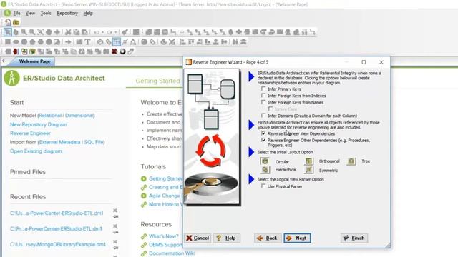Click the SQL File import link
The image size is (458, 257).
[94, 142]
